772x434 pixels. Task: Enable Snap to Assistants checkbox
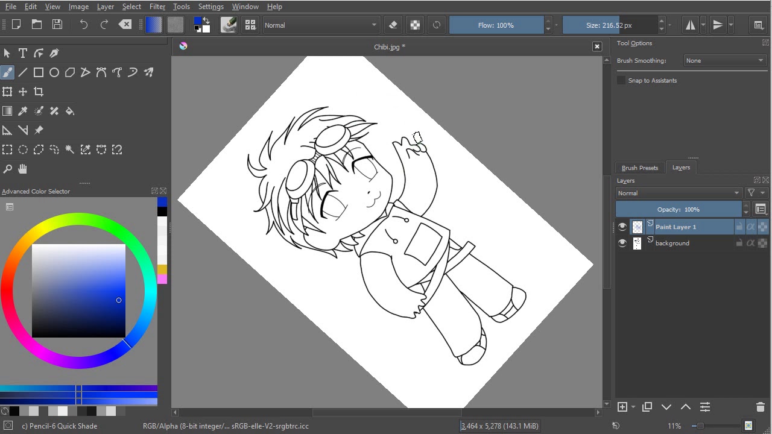(621, 80)
